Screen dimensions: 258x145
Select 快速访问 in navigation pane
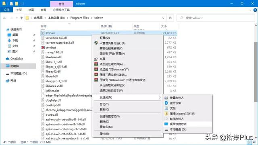click(x=16, y=29)
